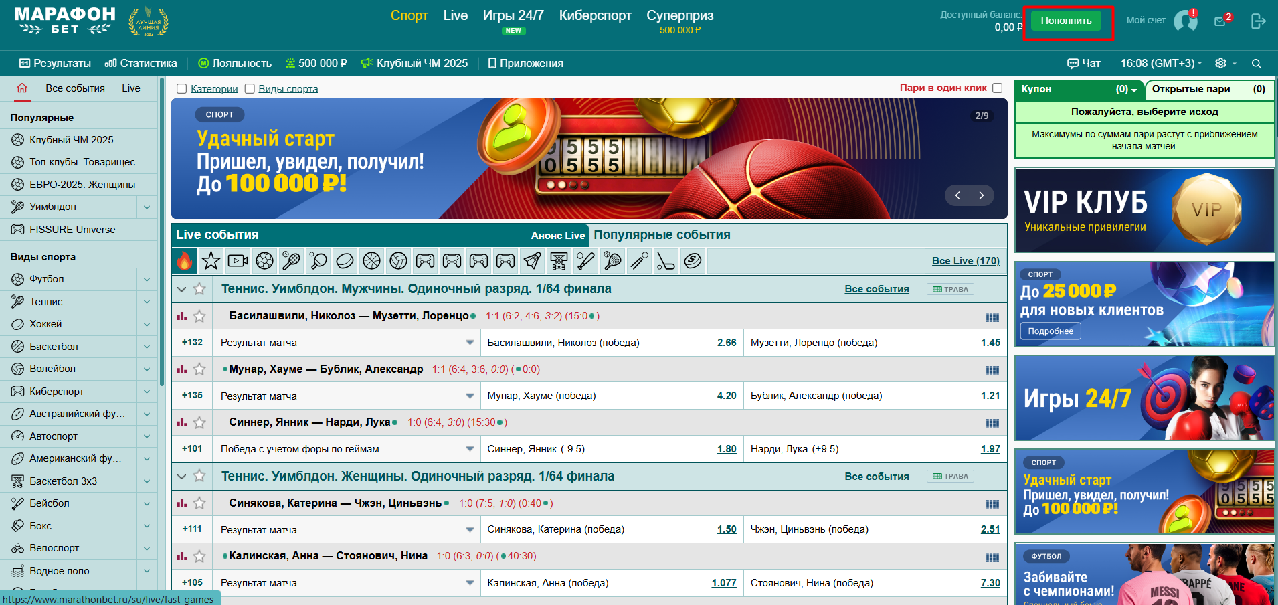The height and width of the screenshot is (605, 1278).
Task: Star the Калинская — Стоянович match
Action: click(x=199, y=556)
